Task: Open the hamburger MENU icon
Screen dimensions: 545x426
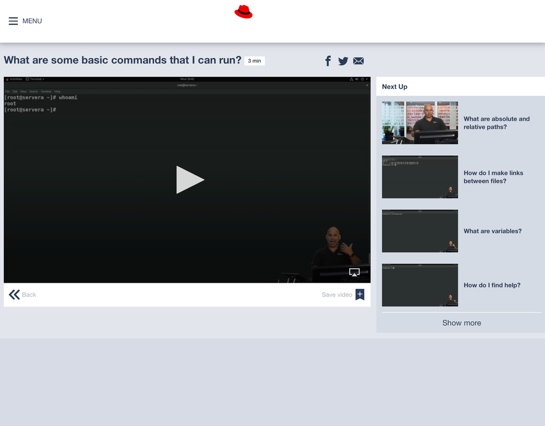Action: (x=13, y=21)
